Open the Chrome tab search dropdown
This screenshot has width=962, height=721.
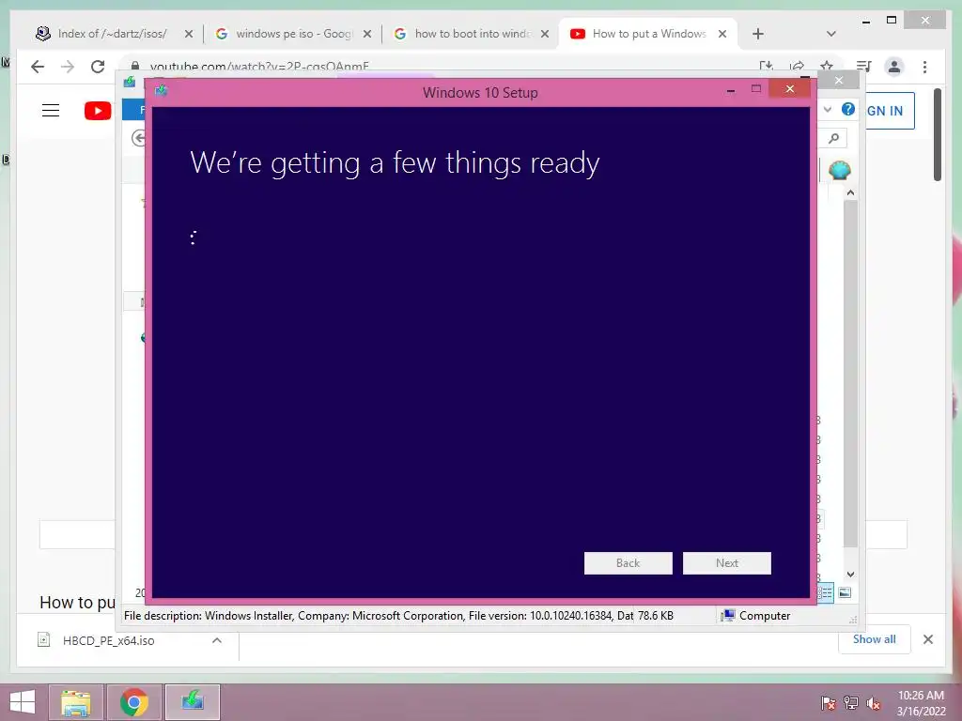[830, 34]
